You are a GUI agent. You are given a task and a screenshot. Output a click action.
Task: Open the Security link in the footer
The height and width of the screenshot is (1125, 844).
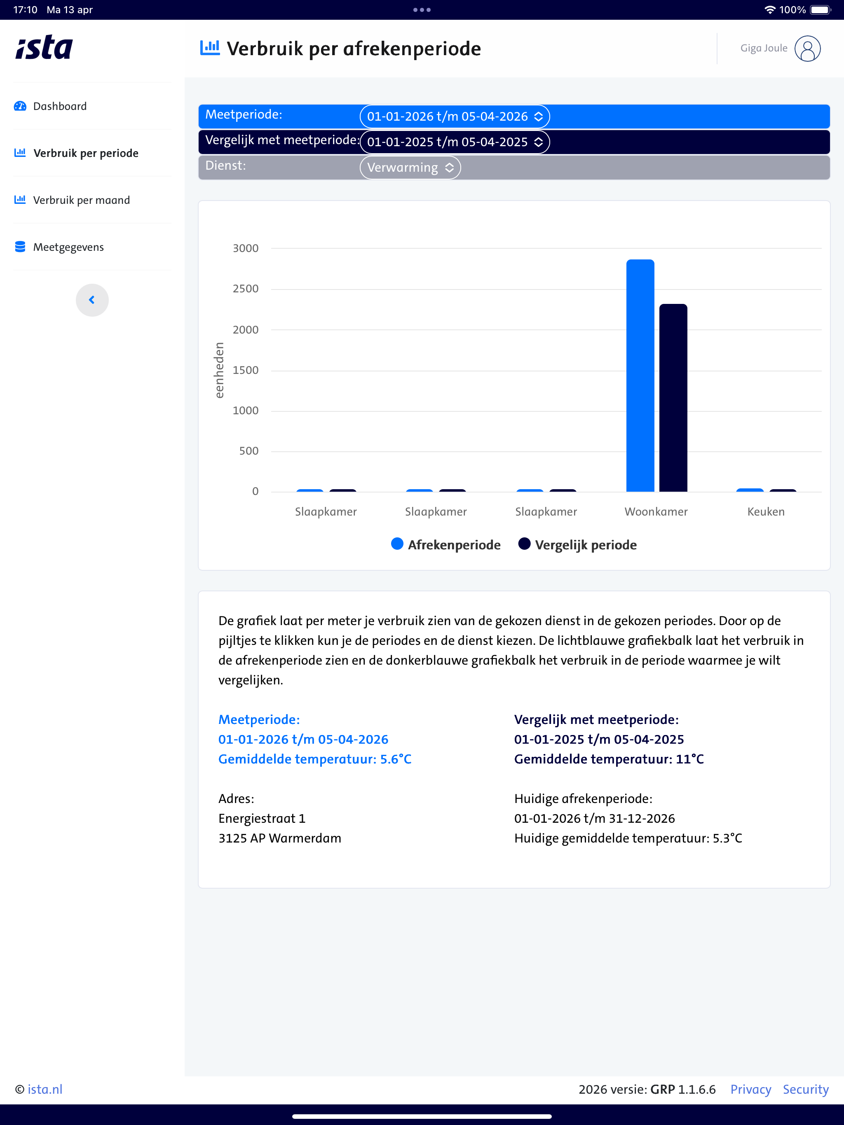805,1089
